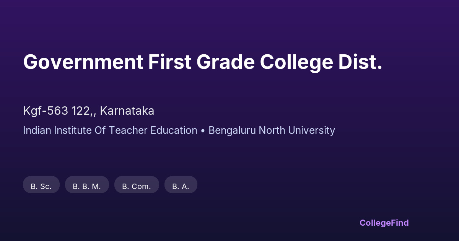
Task: Click the word Of in the institute name
Action: 101,130
